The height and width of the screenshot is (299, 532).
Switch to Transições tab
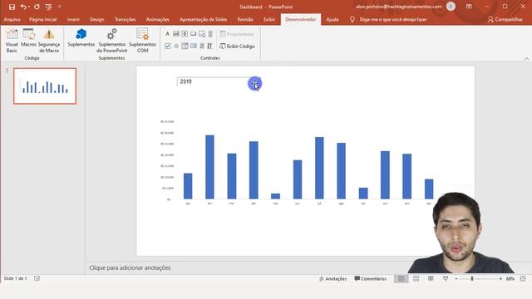coord(126,20)
